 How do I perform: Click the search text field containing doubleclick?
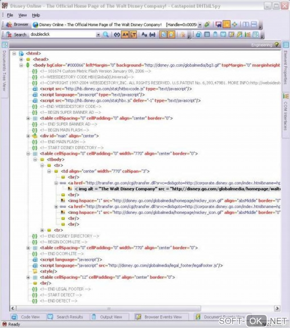coord(63,34)
